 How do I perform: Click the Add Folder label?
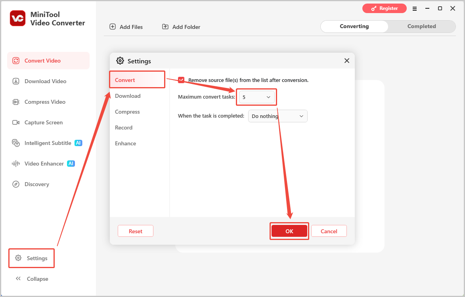[186, 27]
